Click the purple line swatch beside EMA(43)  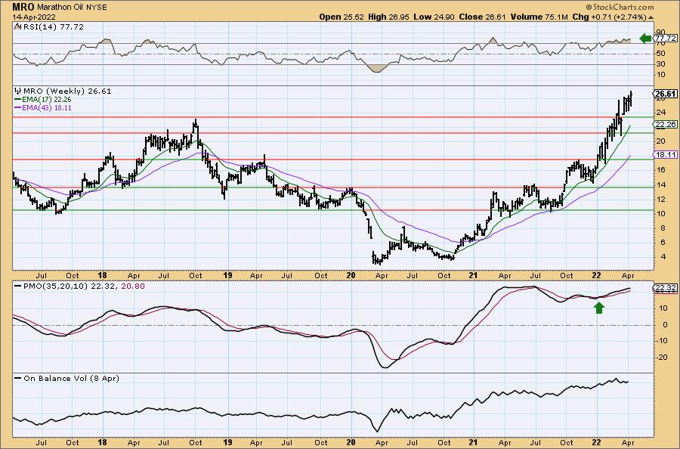coord(18,107)
